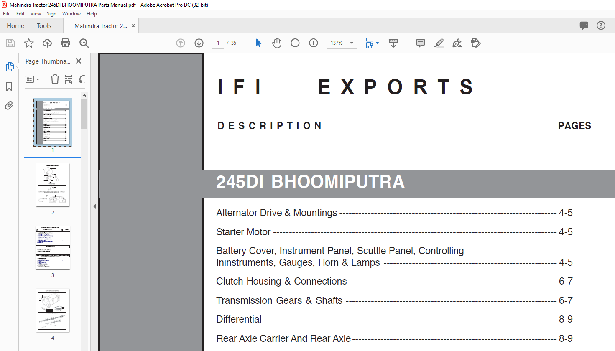Click the Save file icon
Image resolution: width=615 pixels, height=351 pixels.
click(10, 43)
